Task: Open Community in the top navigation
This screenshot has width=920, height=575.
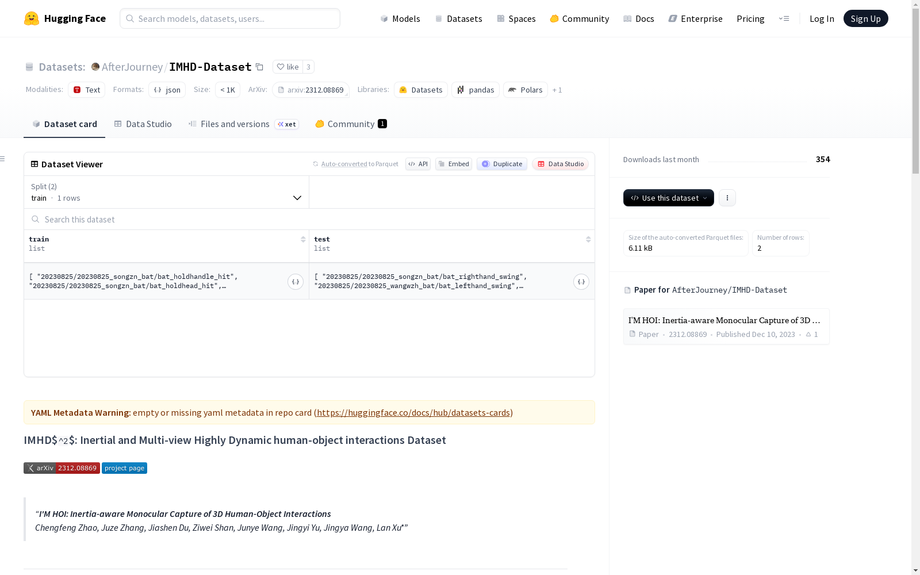Action: (x=580, y=18)
